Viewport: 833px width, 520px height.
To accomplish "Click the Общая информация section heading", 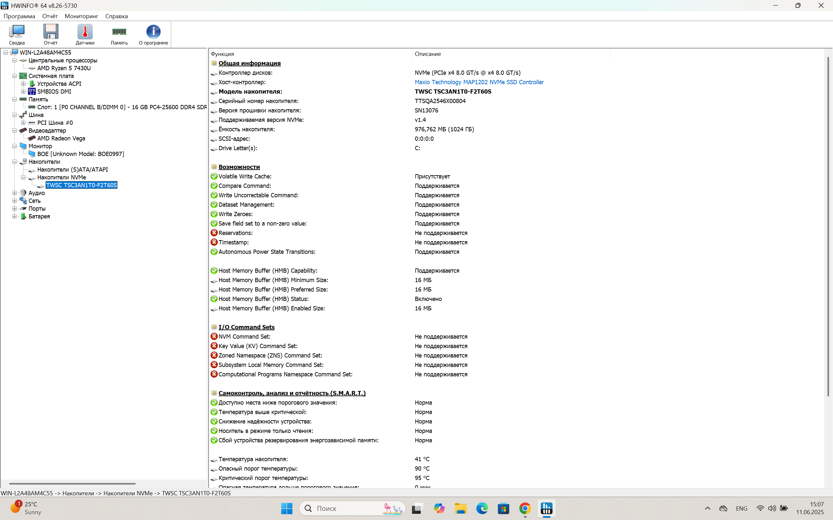I will [x=249, y=63].
